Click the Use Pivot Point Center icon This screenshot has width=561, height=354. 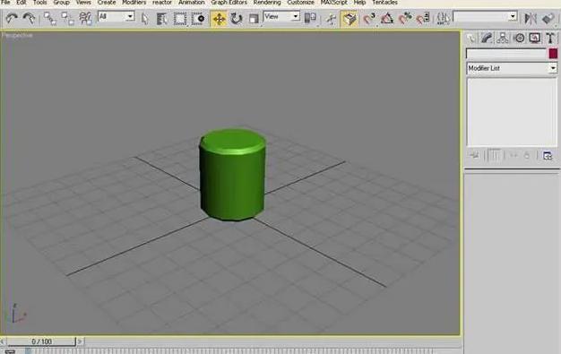(310, 18)
